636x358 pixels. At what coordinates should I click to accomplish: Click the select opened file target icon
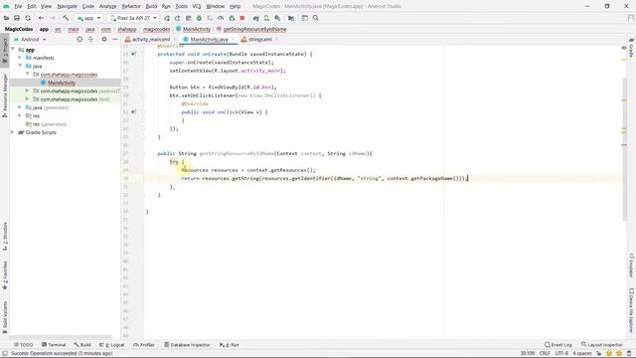coord(79,40)
